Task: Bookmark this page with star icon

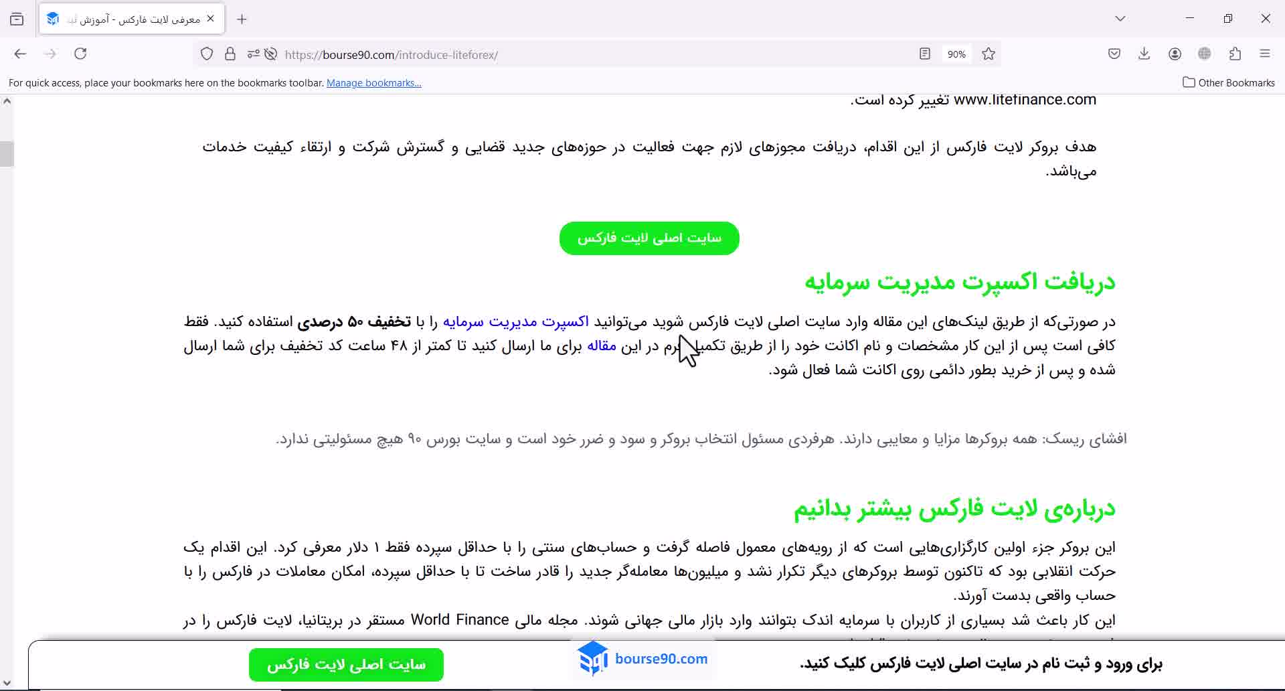Action: click(989, 54)
